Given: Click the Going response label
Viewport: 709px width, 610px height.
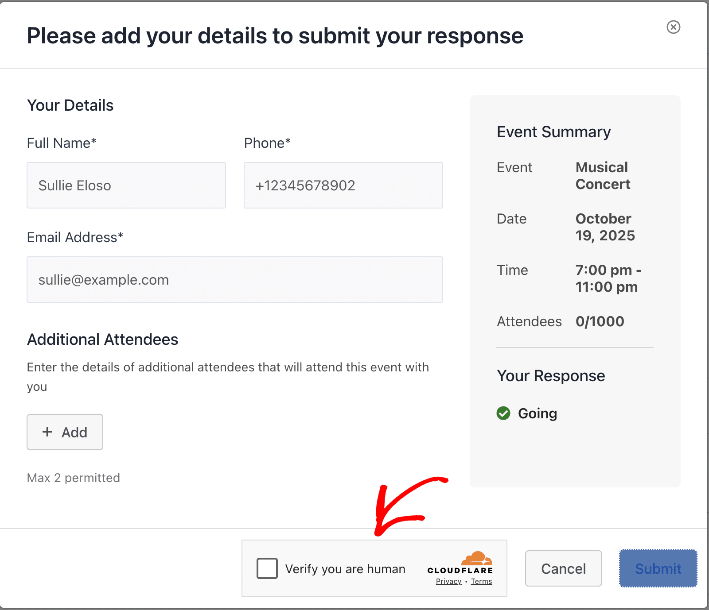Looking at the screenshot, I should click(x=537, y=413).
